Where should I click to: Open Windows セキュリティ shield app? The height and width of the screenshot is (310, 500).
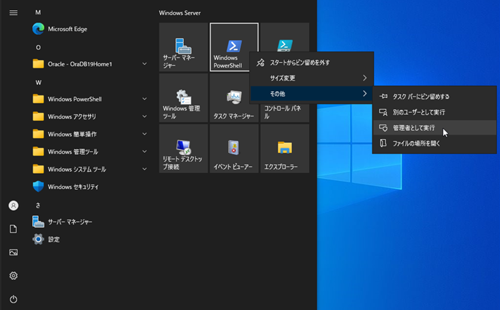point(90,187)
